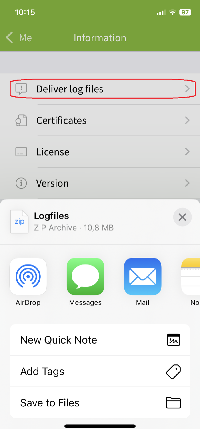Expand Deliver log files chevron
200x429 pixels.
pos(187,89)
